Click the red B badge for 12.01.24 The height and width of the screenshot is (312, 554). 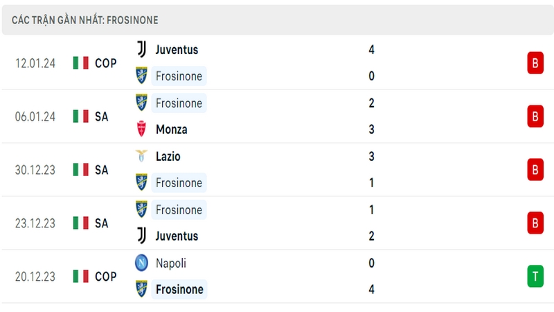pyautogui.click(x=535, y=63)
